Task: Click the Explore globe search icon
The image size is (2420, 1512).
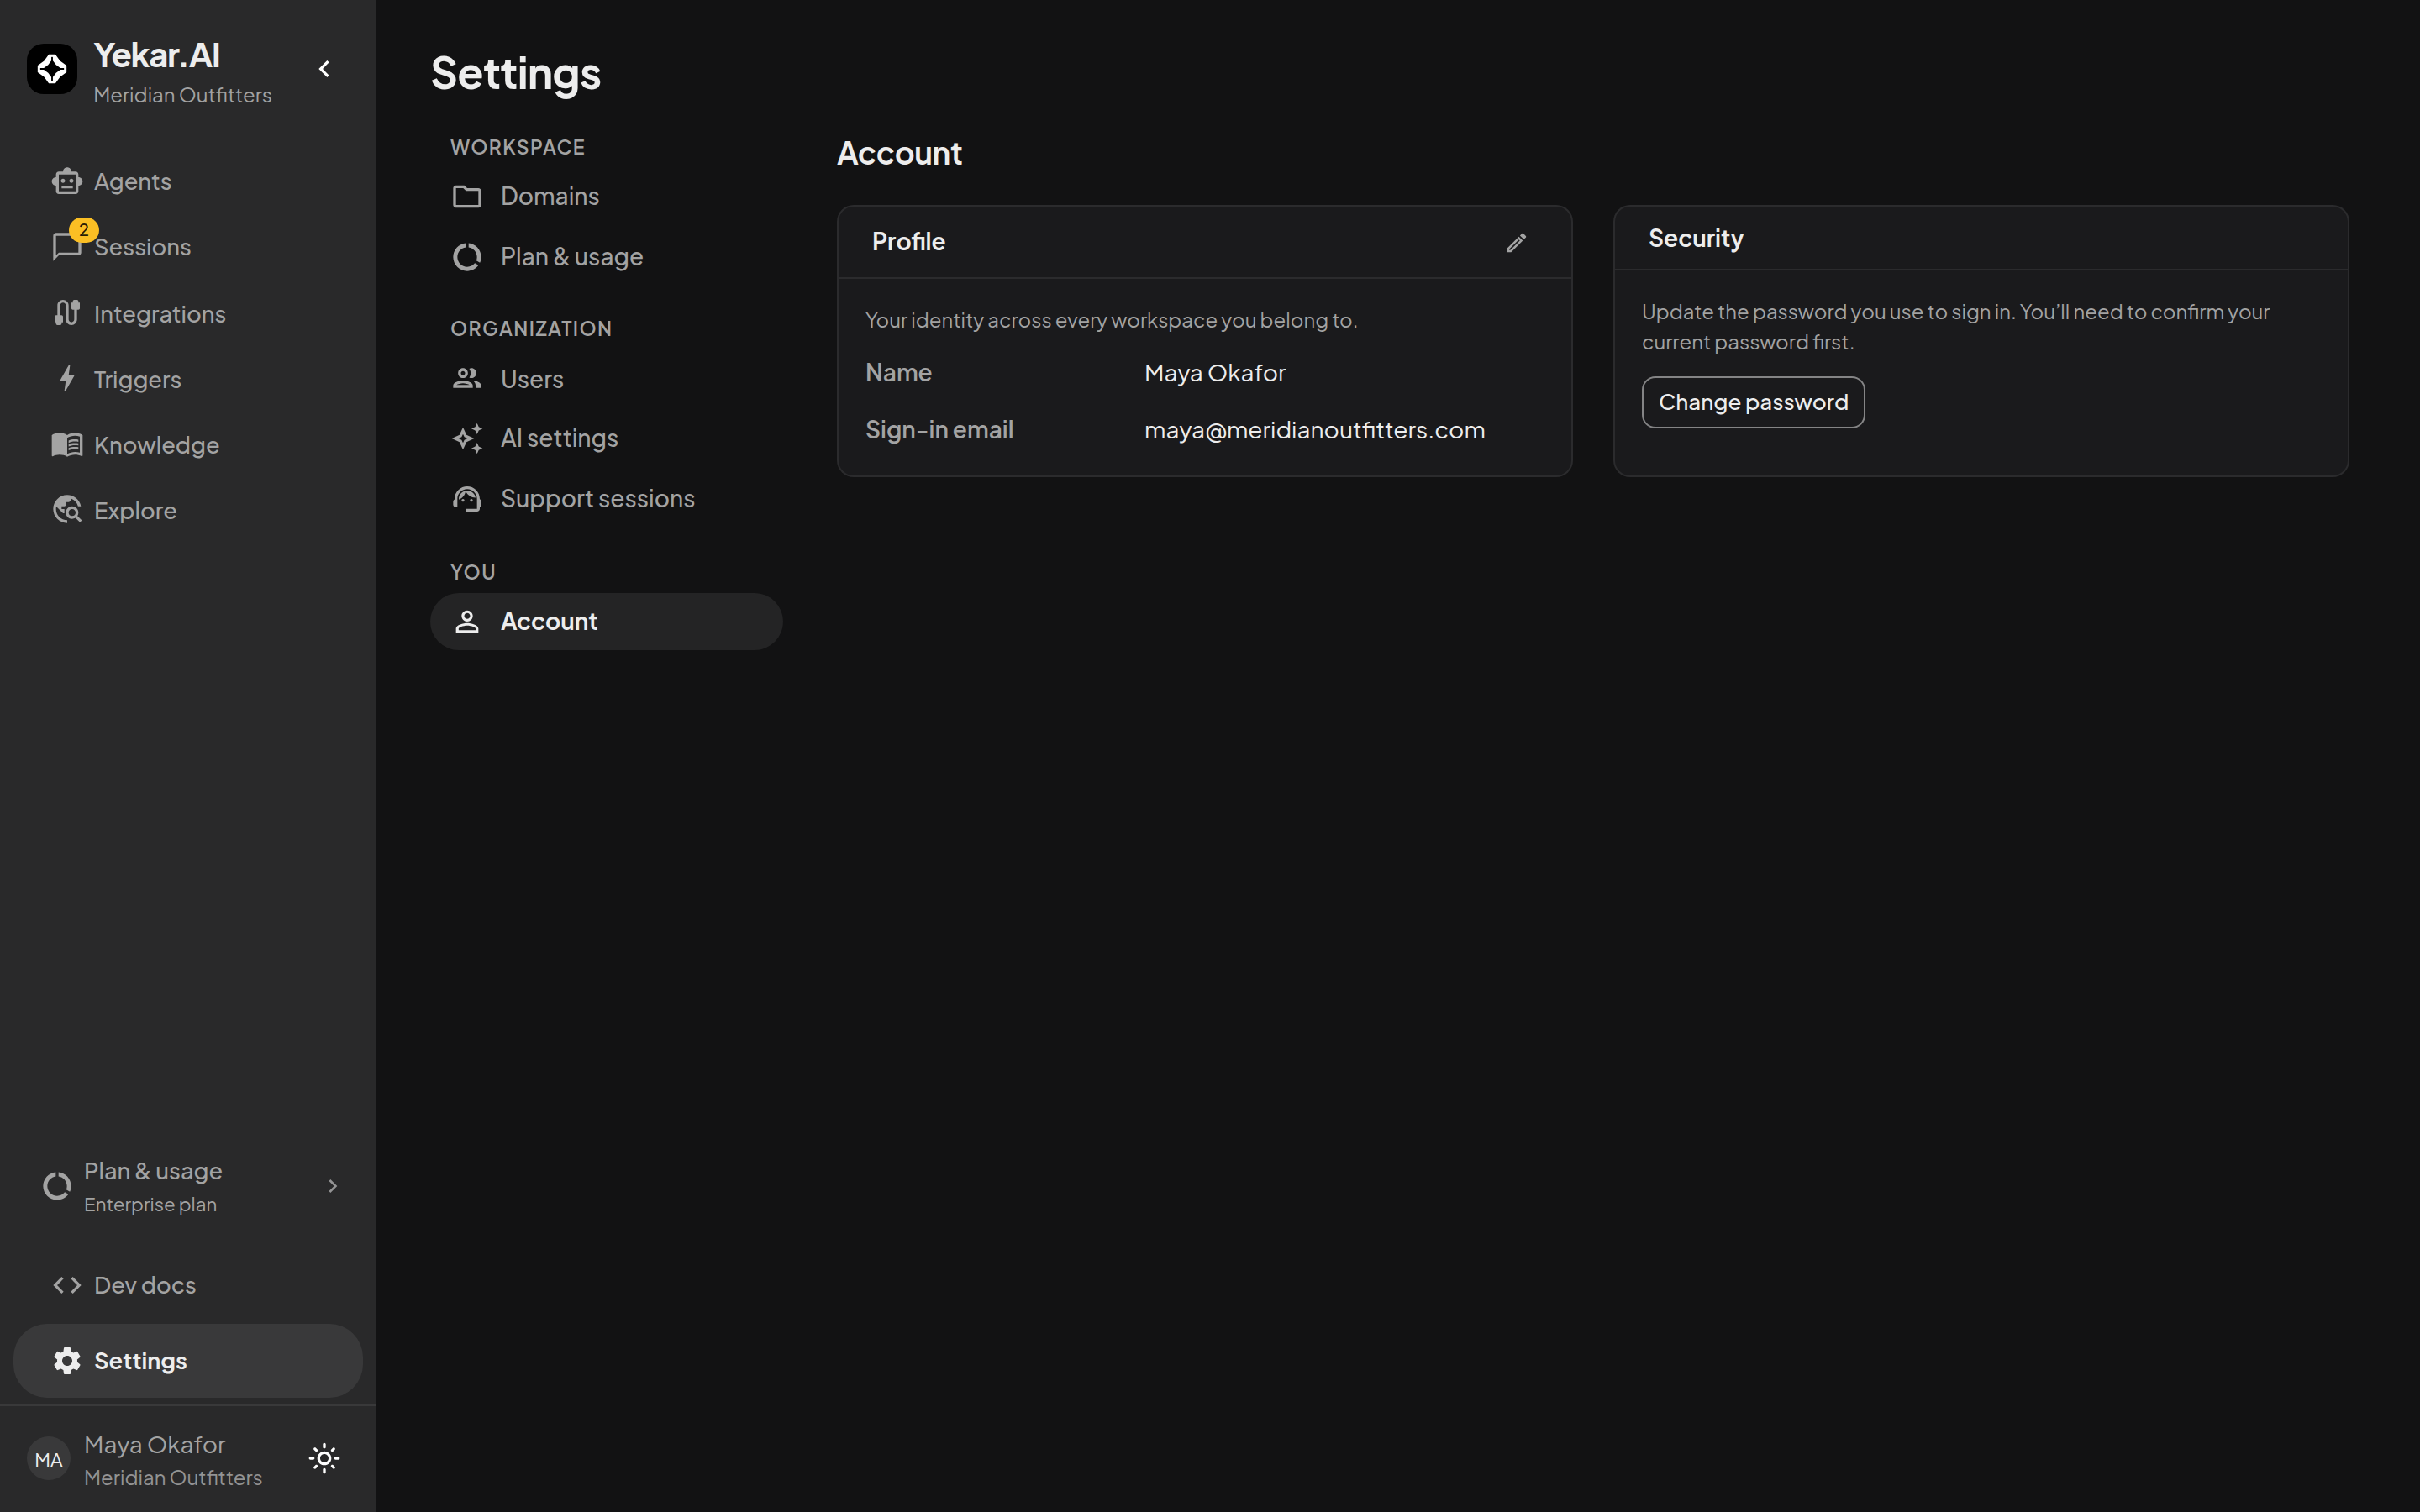Action: tap(67, 510)
